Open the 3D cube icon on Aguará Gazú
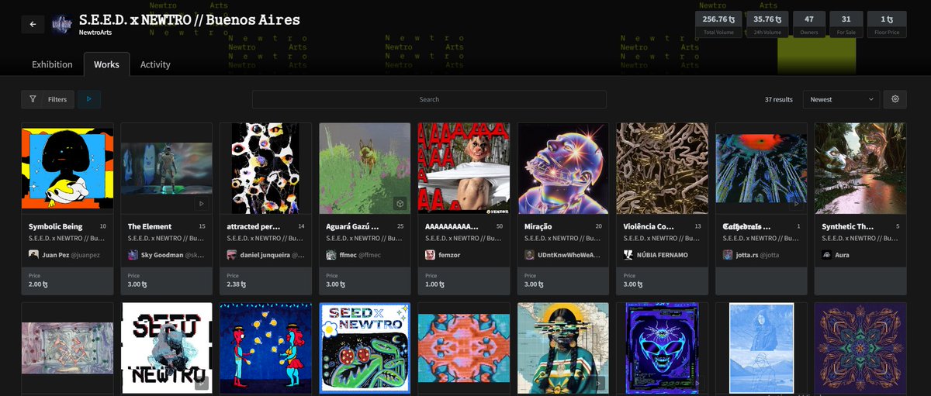The height and width of the screenshot is (396, 931). pos(400,204)
